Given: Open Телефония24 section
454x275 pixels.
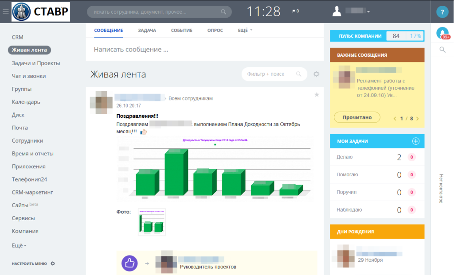Looking at the screenshot, I should 29,179.
